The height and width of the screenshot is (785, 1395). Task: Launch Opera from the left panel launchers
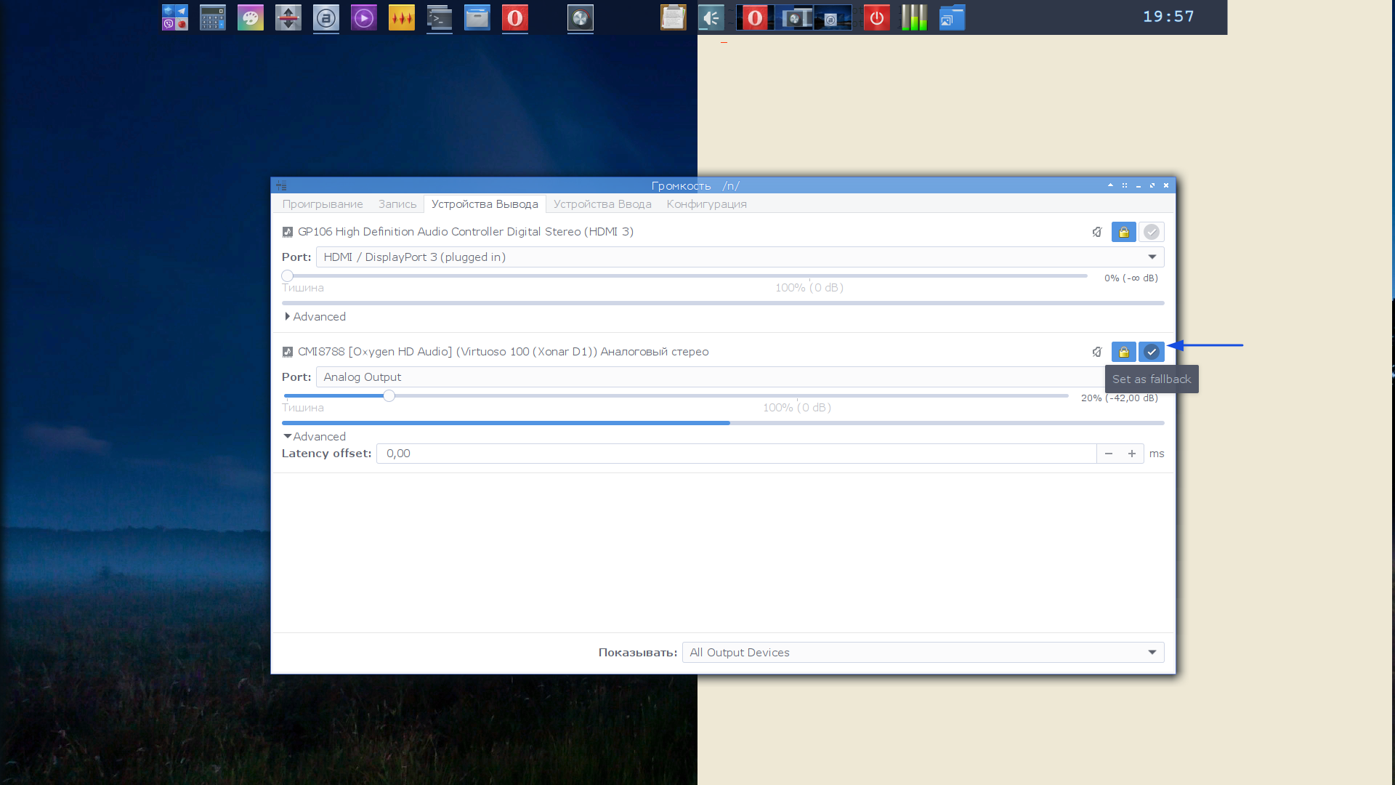[x=515, y=17]
